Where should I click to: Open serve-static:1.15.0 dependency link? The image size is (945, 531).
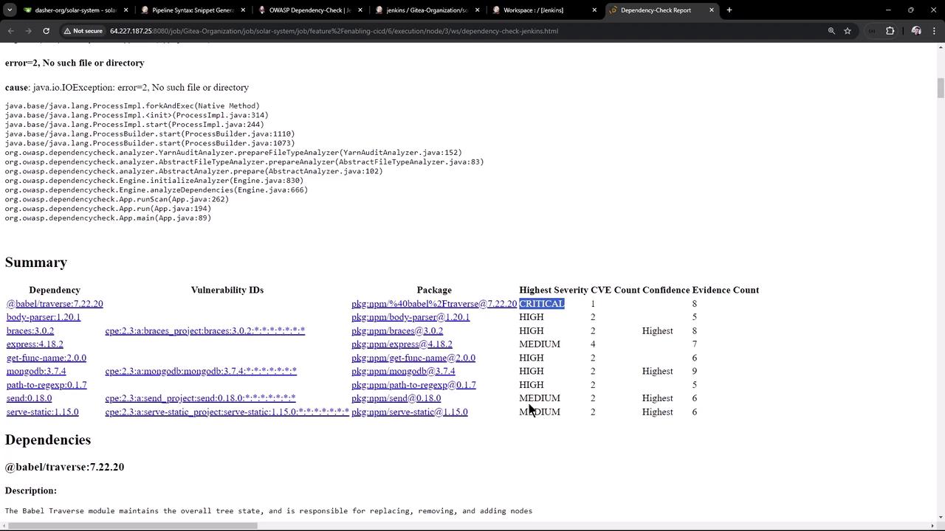point(42,412)
